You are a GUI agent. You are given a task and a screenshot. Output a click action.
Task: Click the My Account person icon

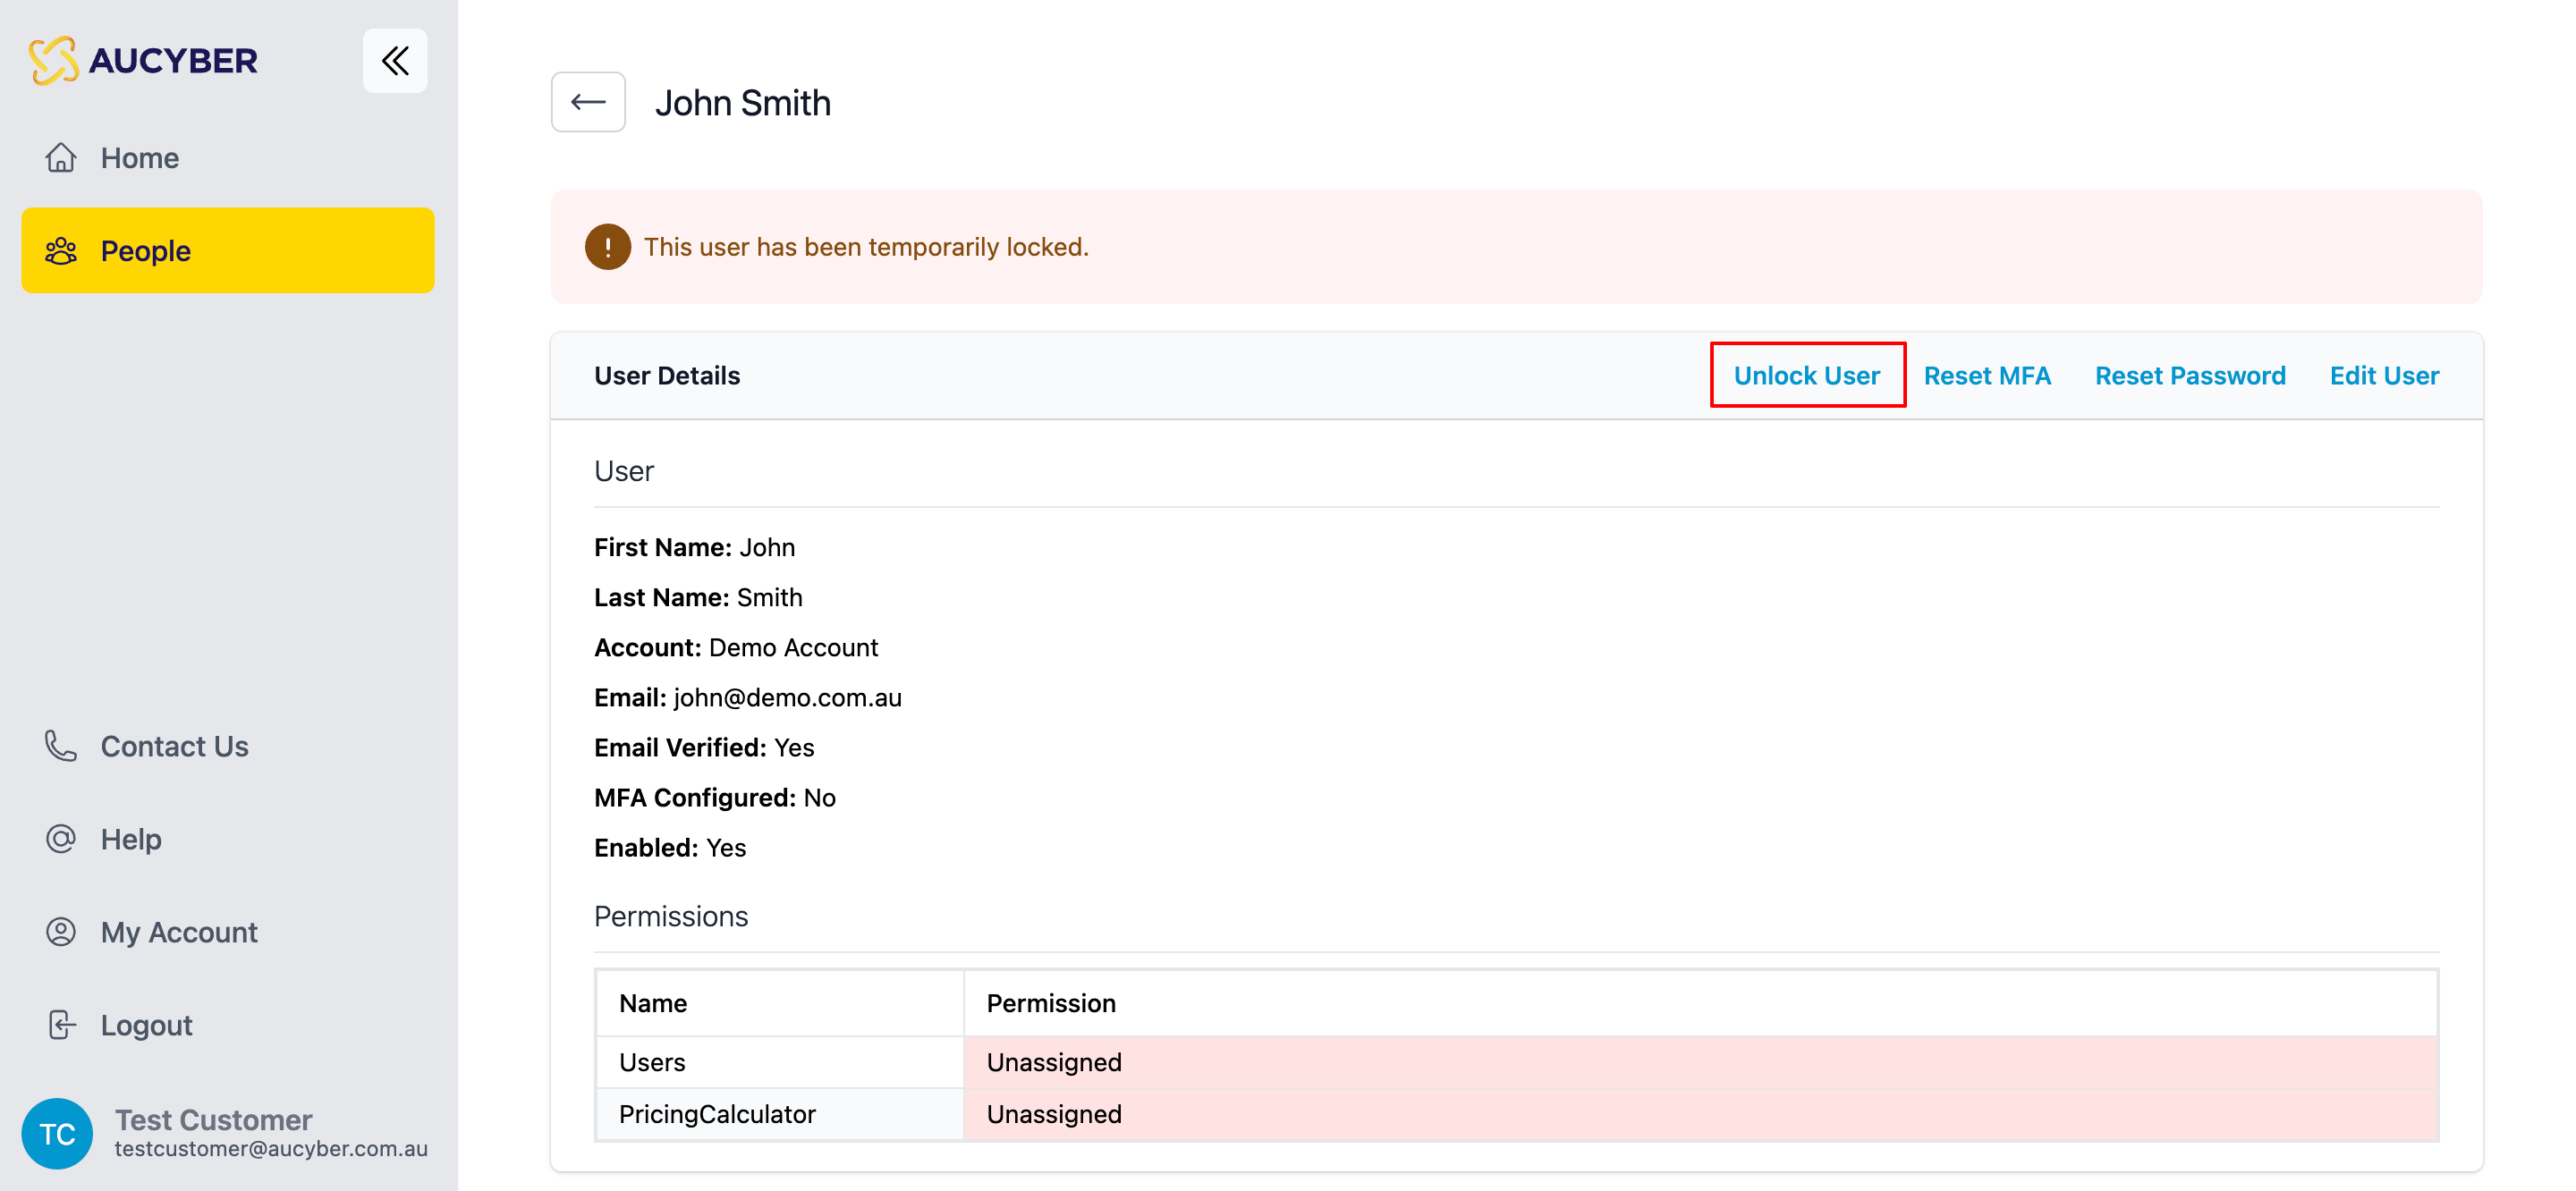pyautogui.click(x=61, y=932)
